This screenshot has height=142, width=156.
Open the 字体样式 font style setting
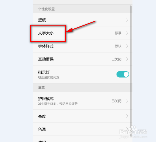click(x=83, y=46)
